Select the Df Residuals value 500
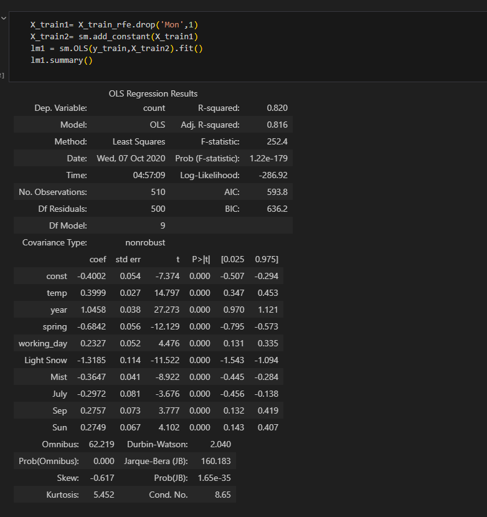Image resolution: width=487 pixels, height=517 pixels. coord(158,209)
